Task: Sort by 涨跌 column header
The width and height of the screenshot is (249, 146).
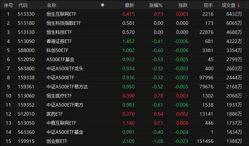Action: click(183, 5)
